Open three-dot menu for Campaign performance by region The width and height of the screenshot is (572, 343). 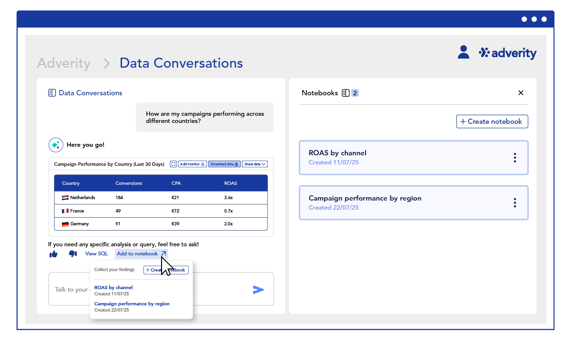(515, 203)
